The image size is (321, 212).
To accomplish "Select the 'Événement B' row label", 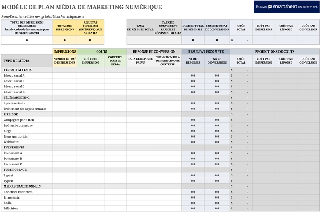I will (x=13, y=159).
